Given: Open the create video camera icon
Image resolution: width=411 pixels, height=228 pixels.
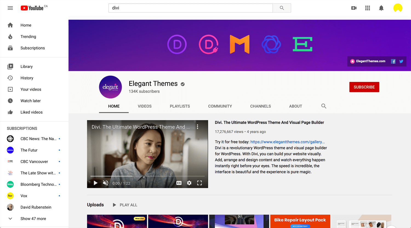Looking at the screenshot, I should tap(354, 8).
